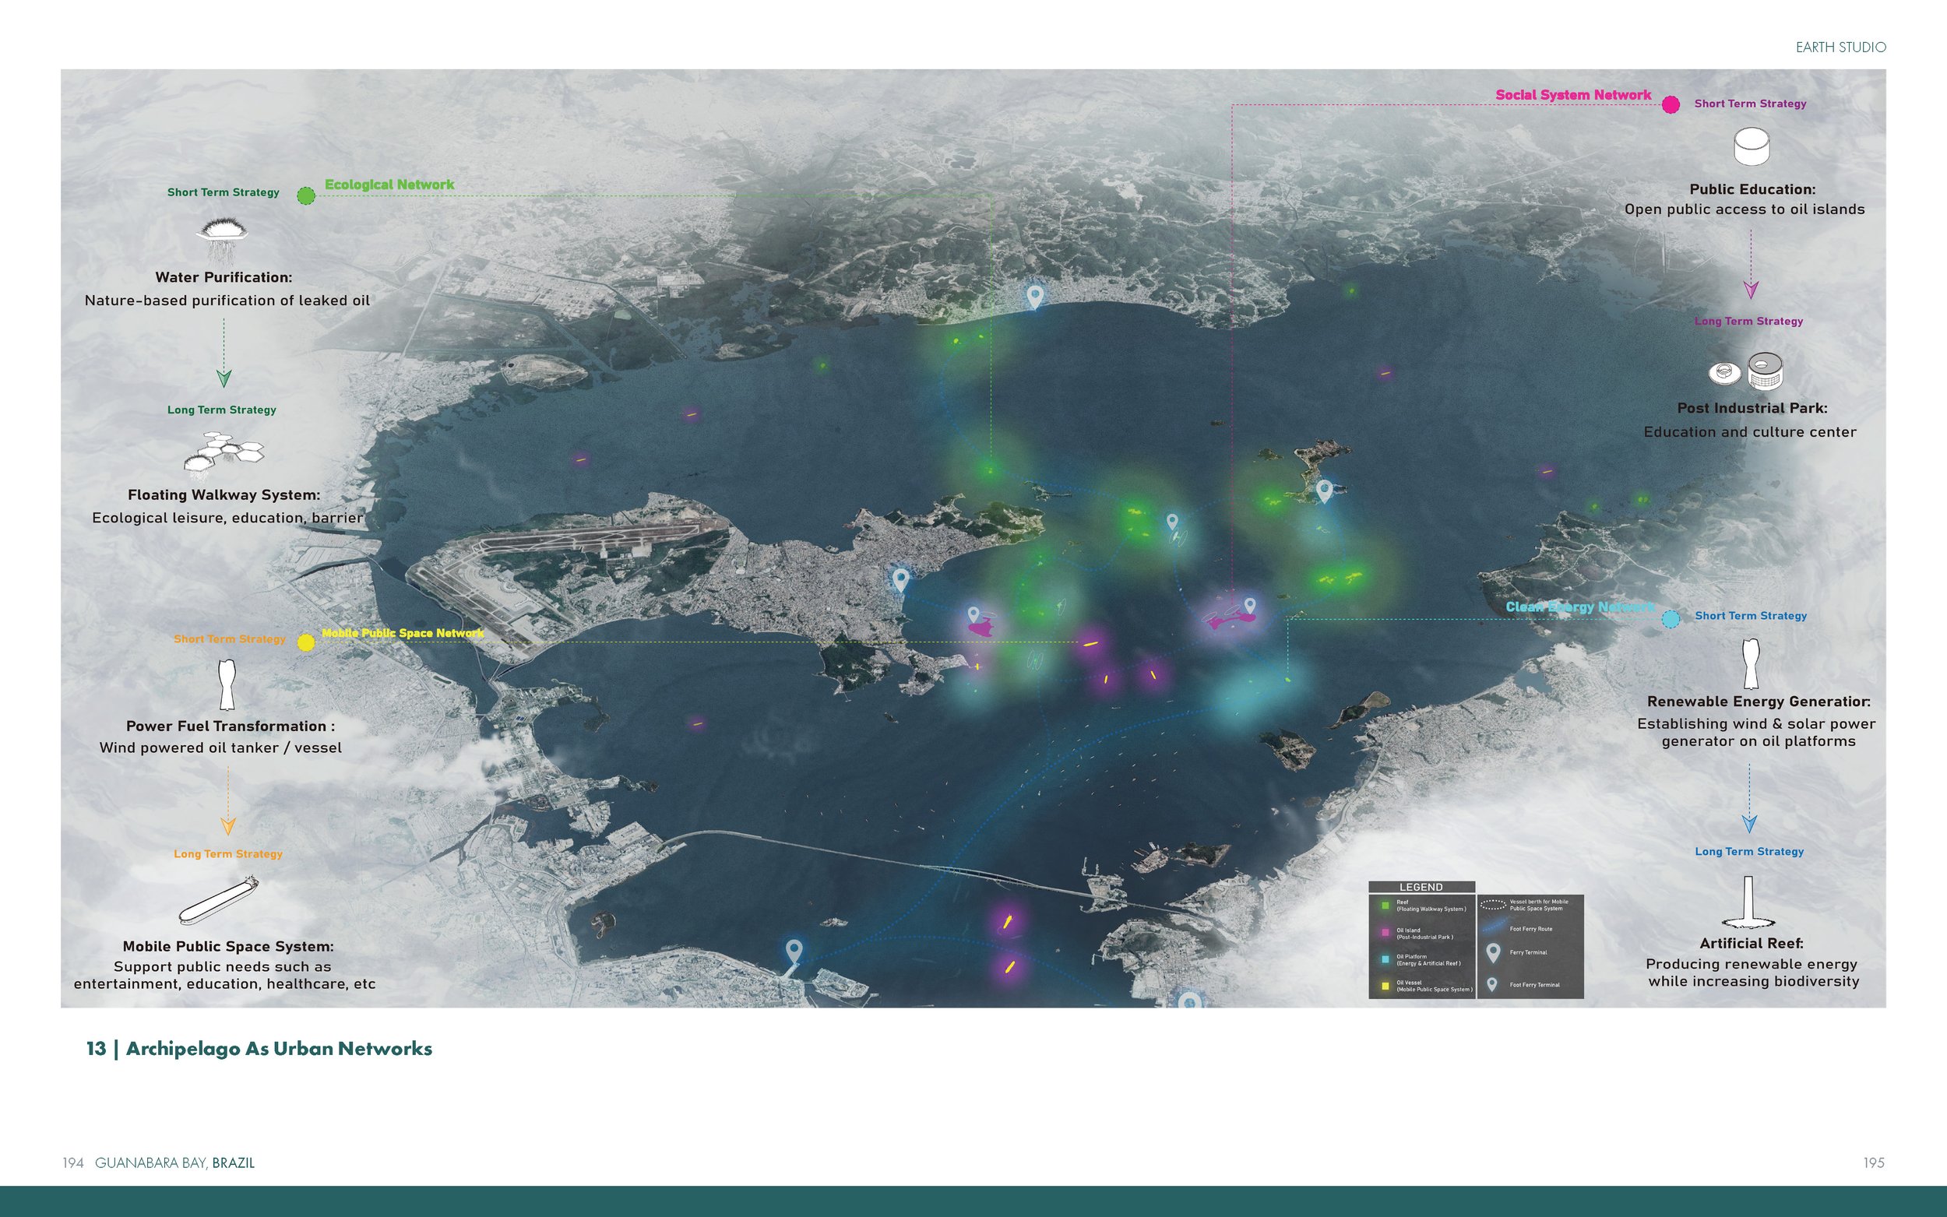The width and height of the screenshot is (1947, 1217).
Task: Click the green down arrow under Water Purification
Action: (x=224, y=378)
